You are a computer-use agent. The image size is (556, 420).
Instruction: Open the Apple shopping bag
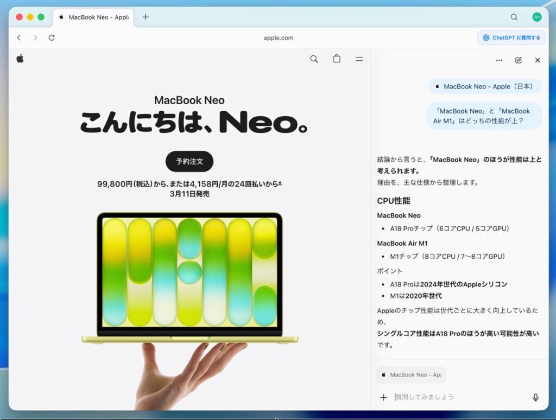coord(337,59)
